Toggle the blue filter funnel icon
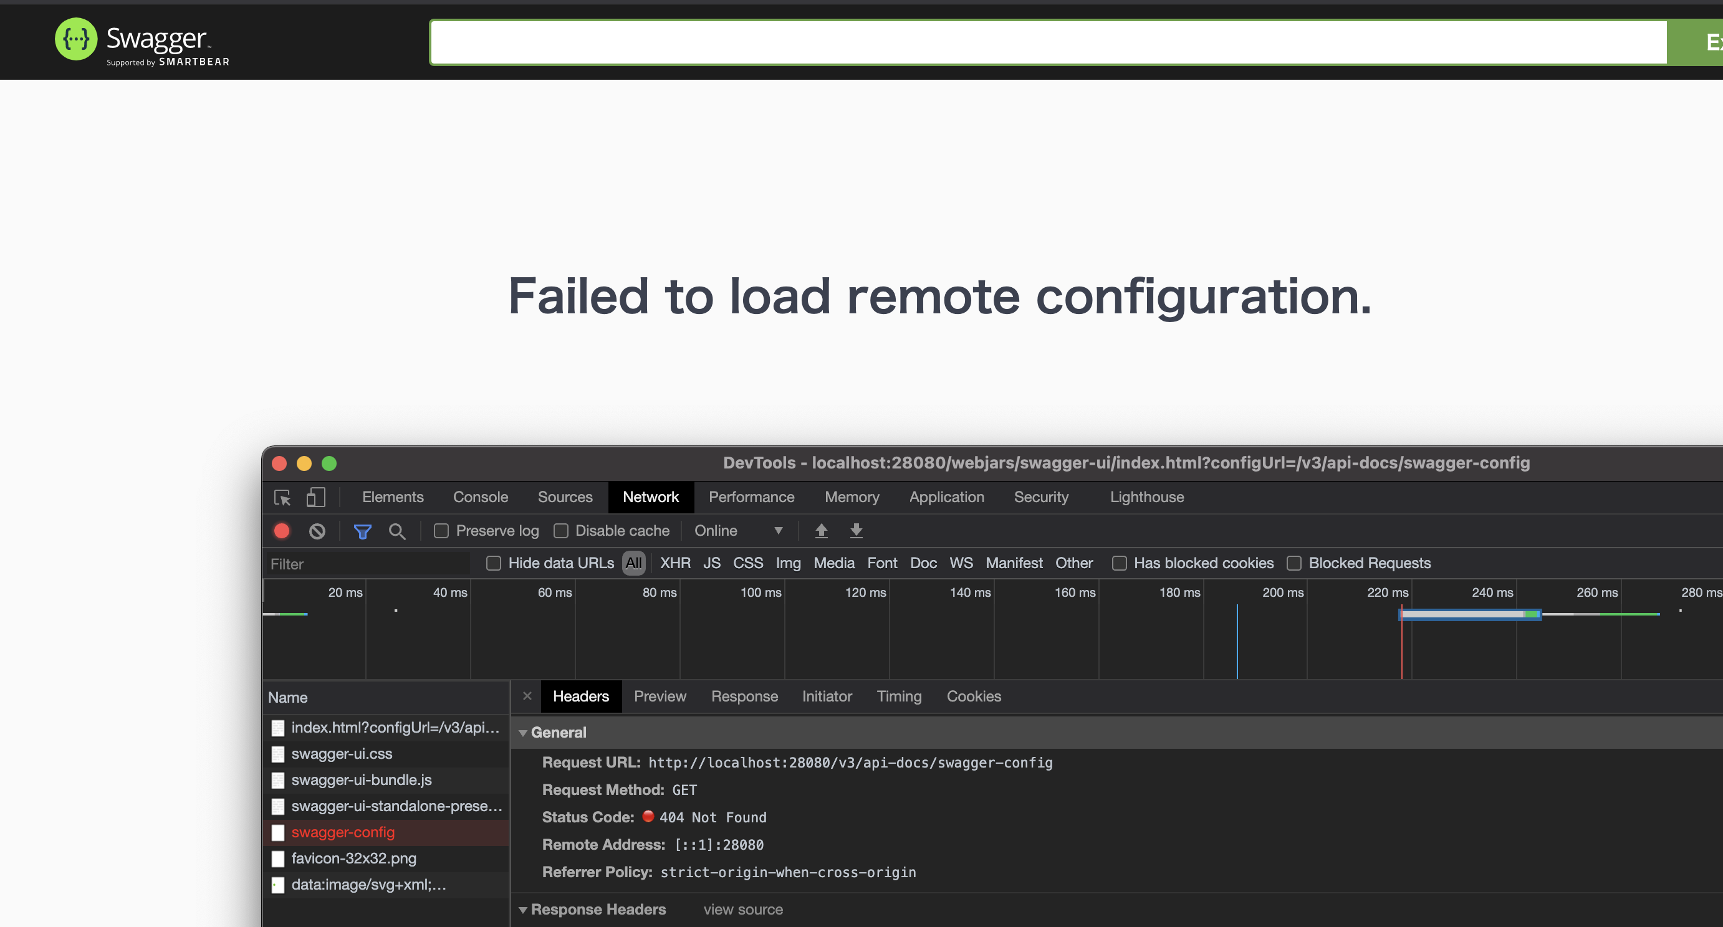 tap(363, 531)
